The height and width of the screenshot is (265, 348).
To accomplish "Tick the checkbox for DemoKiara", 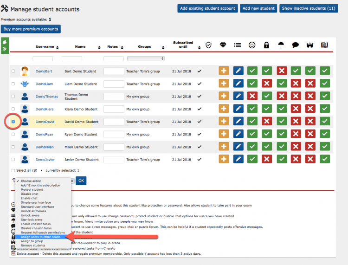I will click(13, 109).
